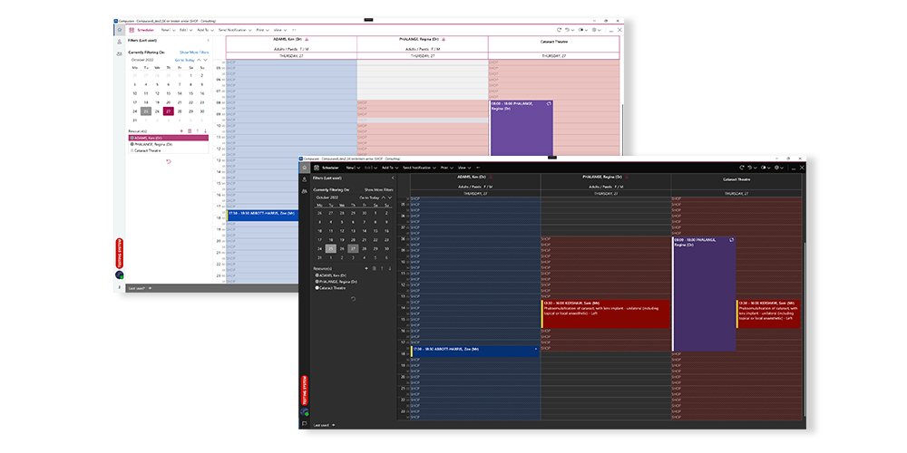The height and width of the screenshot is (453, 907).
Task: Click Show More Filters in dark window
Action: point(378,189)
